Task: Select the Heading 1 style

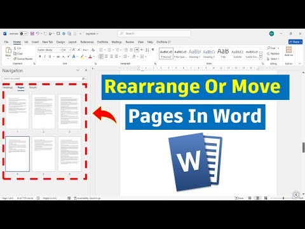Action: [194, 53]
